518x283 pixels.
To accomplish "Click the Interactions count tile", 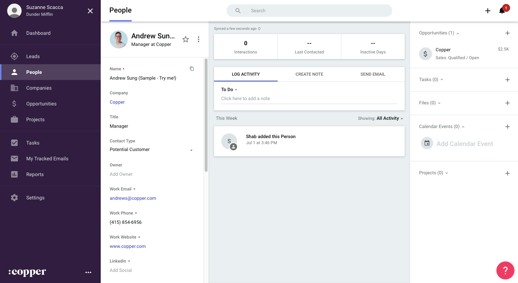I will coord(246,47).
